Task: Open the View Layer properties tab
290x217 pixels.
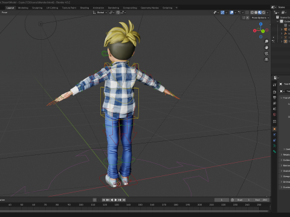Action: point(274,103)
